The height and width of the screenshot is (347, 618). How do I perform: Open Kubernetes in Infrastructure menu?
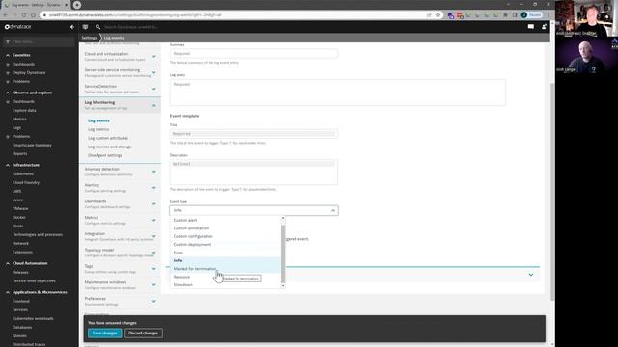tap(23, 173)
